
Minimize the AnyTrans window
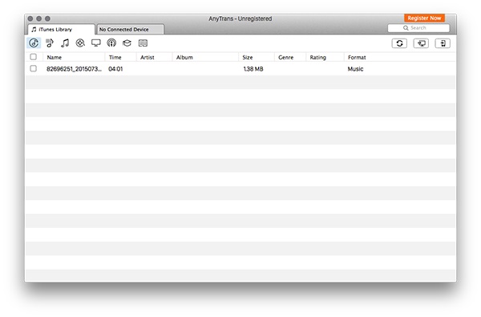39,18
